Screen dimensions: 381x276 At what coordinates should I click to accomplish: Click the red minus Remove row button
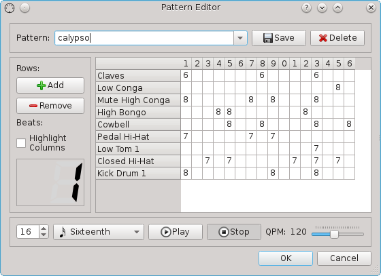pyautogui.click(x=50, y=106)
